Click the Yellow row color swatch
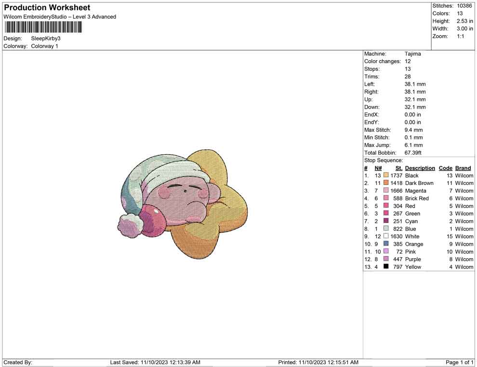Screen dimensions: 477x367 [x=386, y=266]
